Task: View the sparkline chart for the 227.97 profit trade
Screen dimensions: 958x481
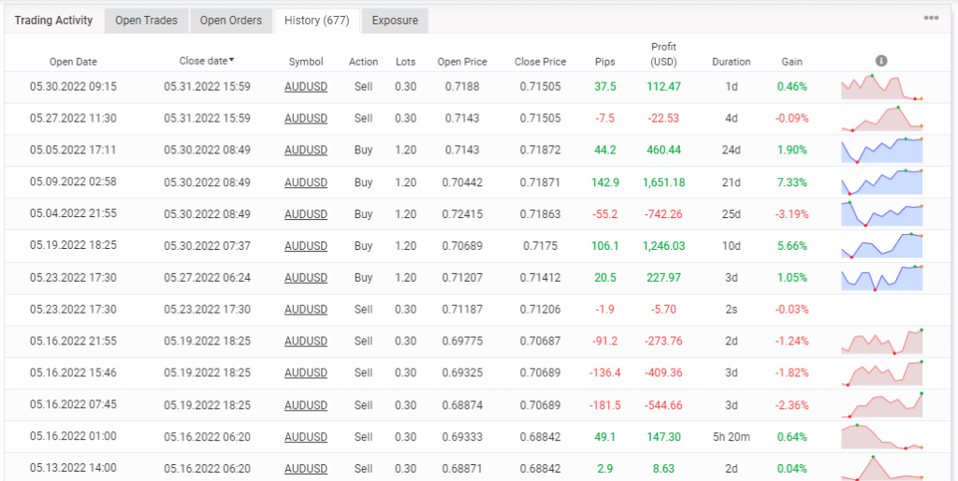Action: point(881,278)
